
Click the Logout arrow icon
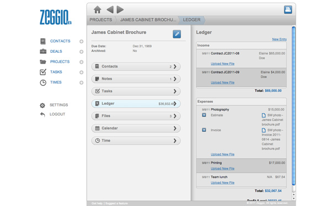pyautogui.click(x=42, y=114)
